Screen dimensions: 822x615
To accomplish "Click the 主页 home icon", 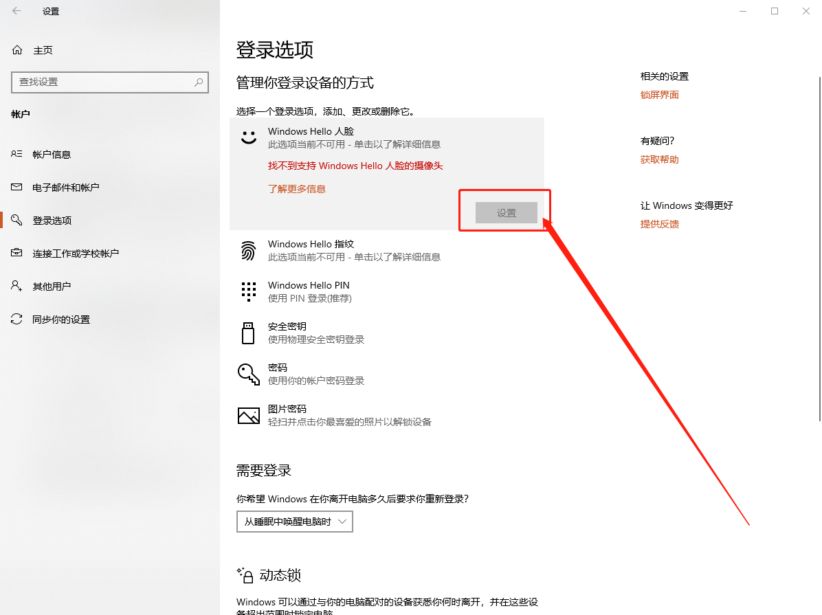I will 15,49.
